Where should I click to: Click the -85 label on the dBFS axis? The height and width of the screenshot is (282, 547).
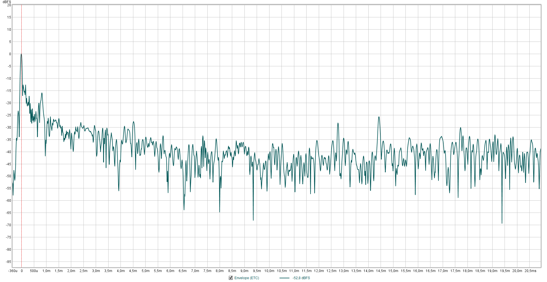9,262
